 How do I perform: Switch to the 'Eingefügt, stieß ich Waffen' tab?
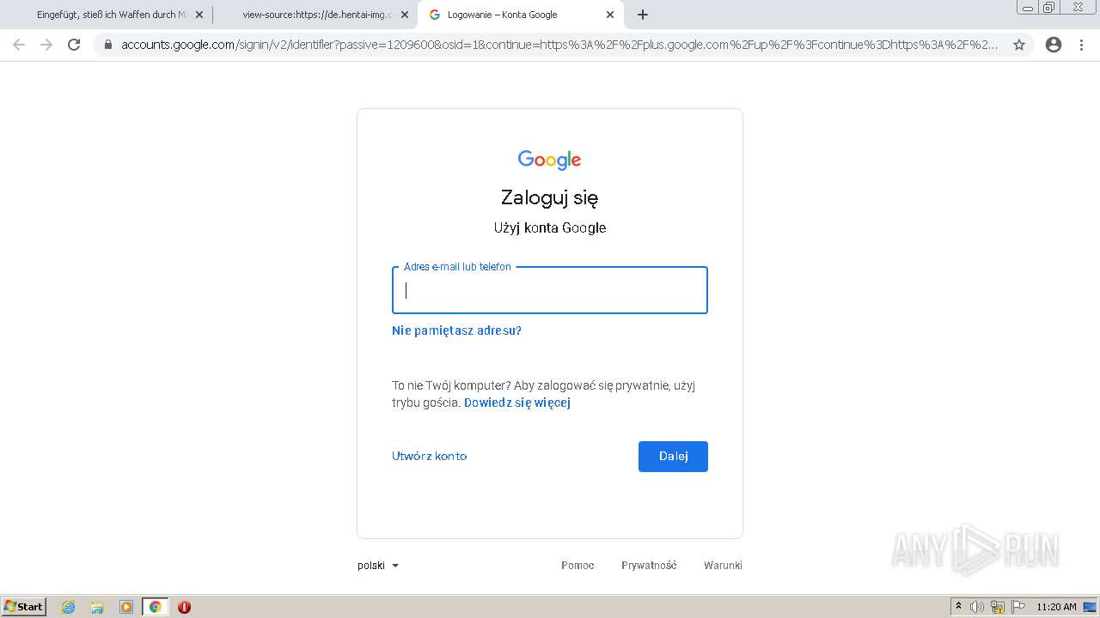point(110,15)
